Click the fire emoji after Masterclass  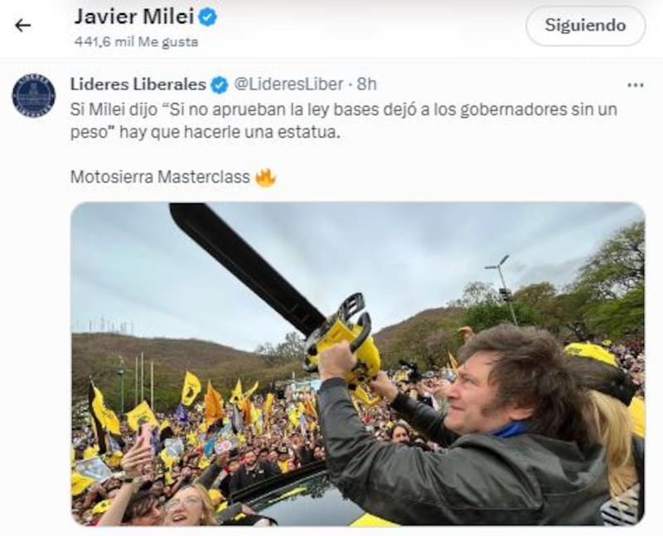pyautogui.click(x=265, y=178)
